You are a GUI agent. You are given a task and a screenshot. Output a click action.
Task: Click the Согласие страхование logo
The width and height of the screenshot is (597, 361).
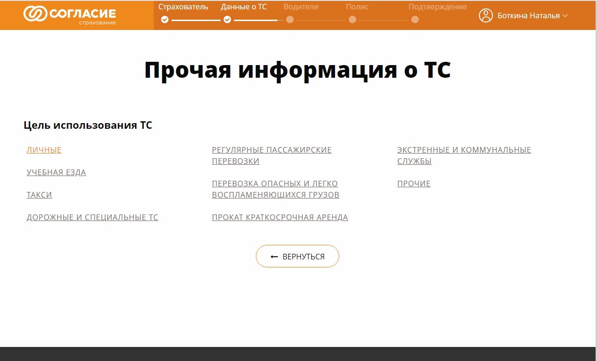pos(69,15)
